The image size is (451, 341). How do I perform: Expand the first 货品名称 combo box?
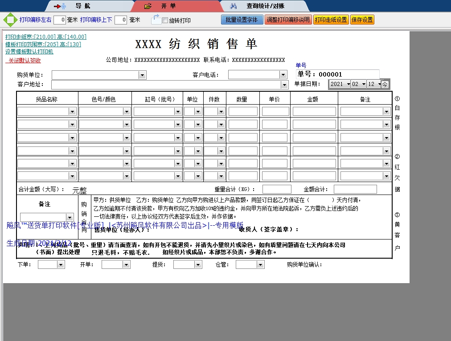click(x=72, y=111)
